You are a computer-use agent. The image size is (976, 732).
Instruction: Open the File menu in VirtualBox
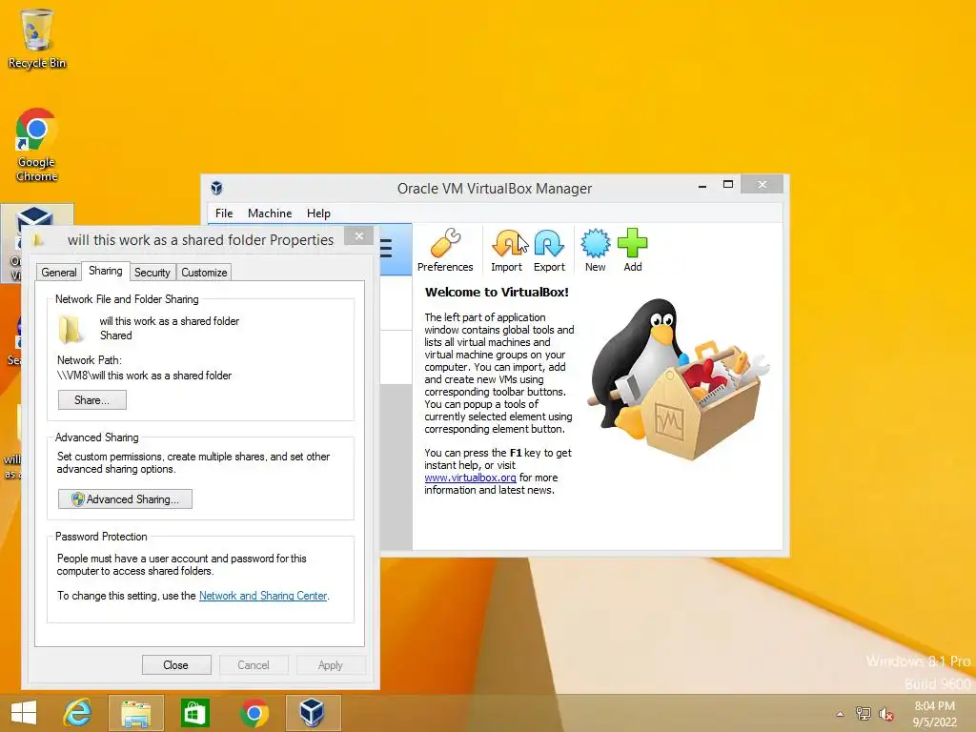224,213
